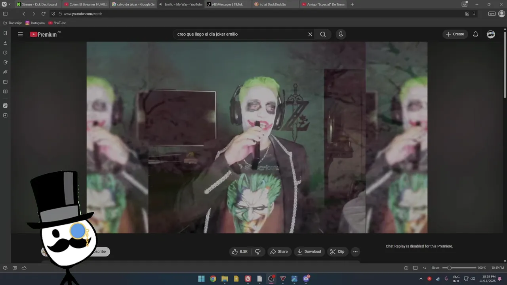Dislike this video

point(258,251)
